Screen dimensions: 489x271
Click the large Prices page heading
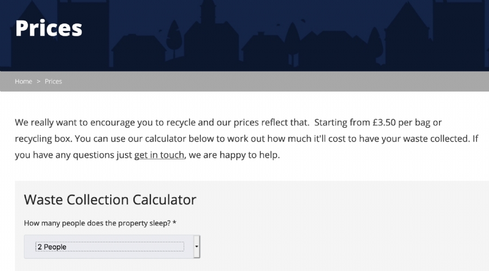click(x=49, y=28)
